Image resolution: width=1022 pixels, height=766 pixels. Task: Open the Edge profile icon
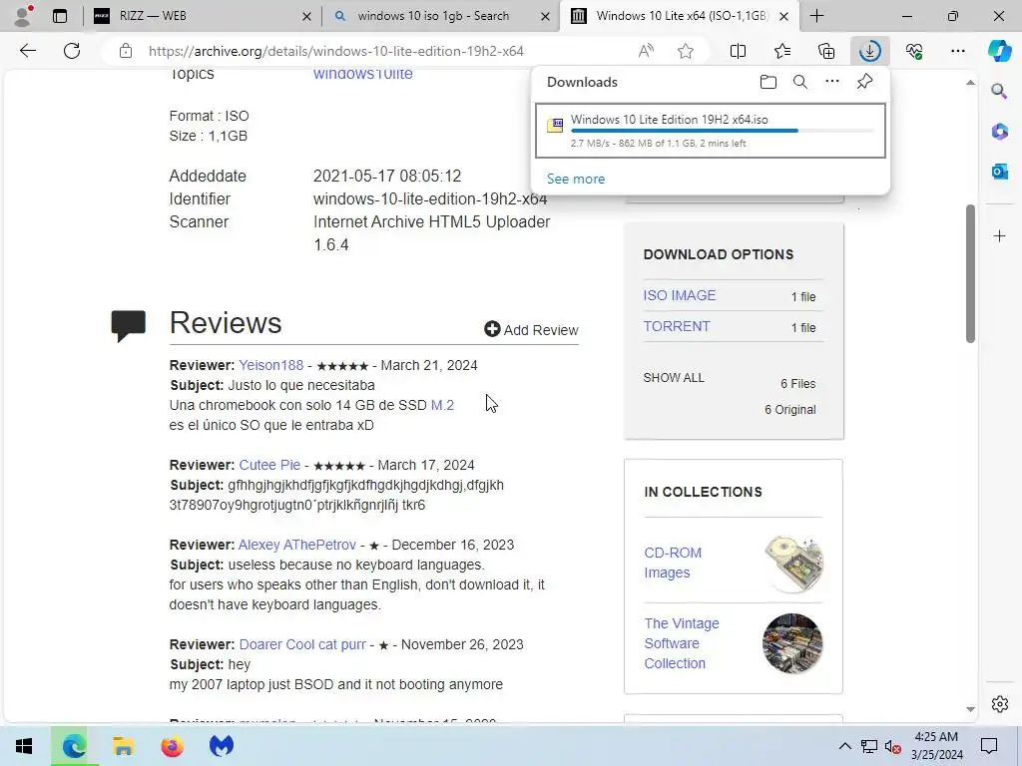point(23,16)
